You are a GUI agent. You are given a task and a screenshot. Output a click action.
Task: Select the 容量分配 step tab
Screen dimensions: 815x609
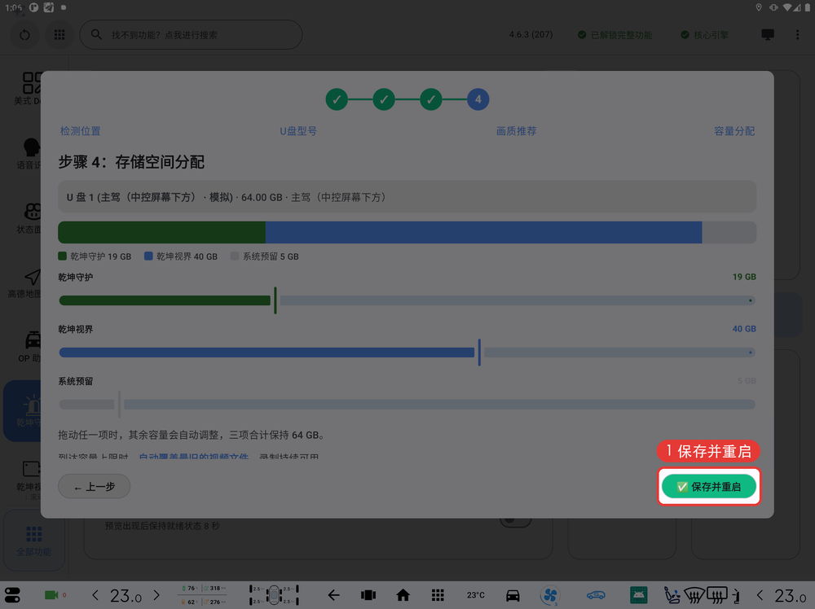coord(734,131)
